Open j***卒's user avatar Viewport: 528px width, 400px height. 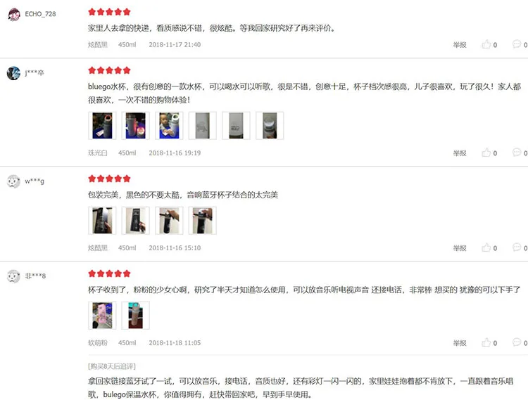14,73
